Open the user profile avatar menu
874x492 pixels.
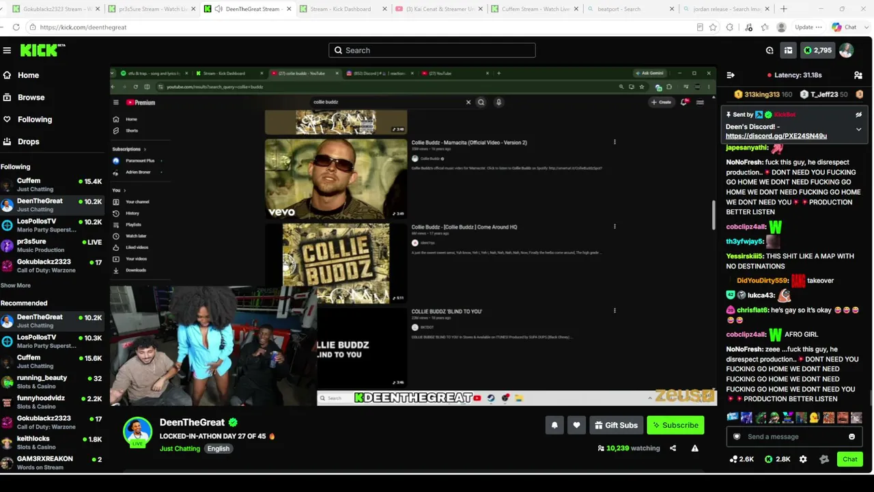pos(846,50)
